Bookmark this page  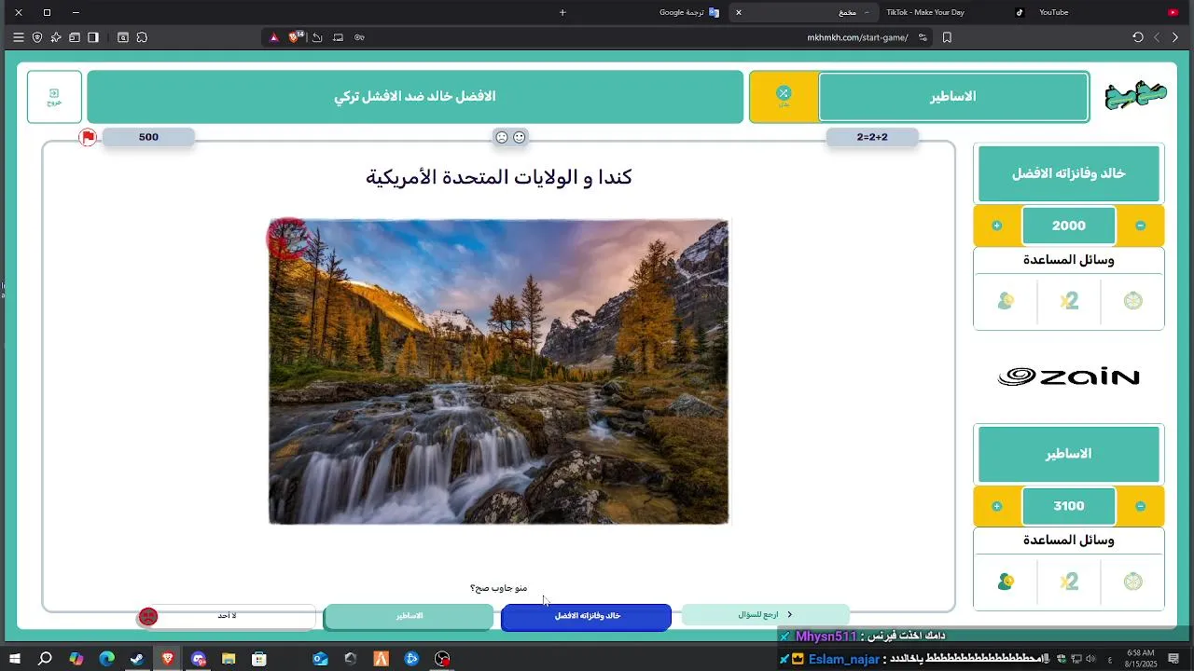(947, 37)
